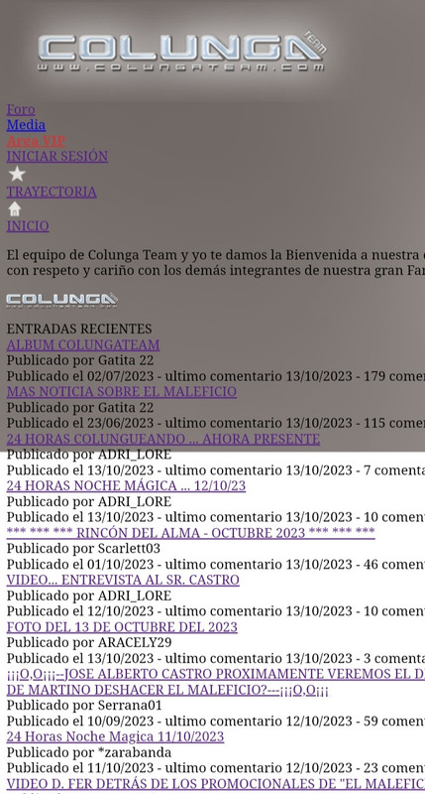
Task: Open the JOSE ALBERTO CASTRO PROXIMAMENTE post
Action: [215, 682]
